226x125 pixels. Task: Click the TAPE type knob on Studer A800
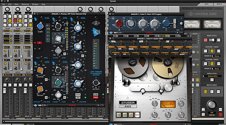tap(155, 103)
